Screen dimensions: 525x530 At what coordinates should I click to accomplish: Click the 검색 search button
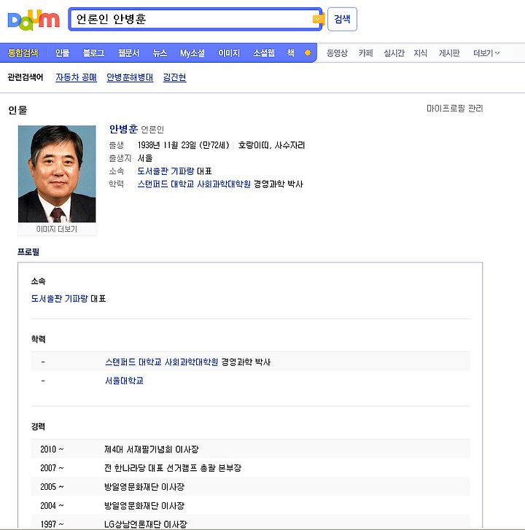pos(342,19)
